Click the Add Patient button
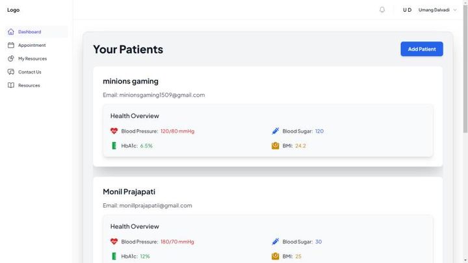The width and height of the screenshot is (468, 263). 422,49
